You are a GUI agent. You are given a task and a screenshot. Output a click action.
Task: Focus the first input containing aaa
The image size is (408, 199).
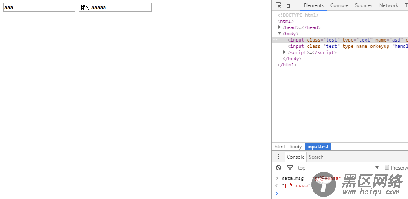click(x=39, y=7)
